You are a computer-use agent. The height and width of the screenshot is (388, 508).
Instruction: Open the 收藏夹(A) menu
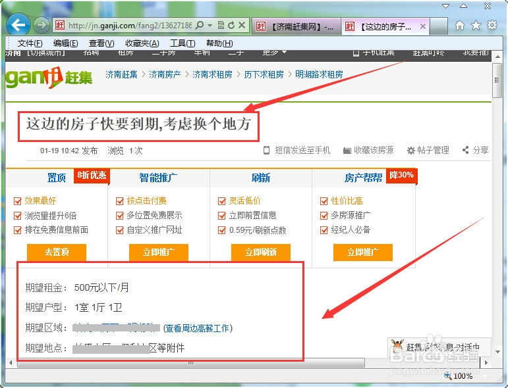[x=142, y=43]
